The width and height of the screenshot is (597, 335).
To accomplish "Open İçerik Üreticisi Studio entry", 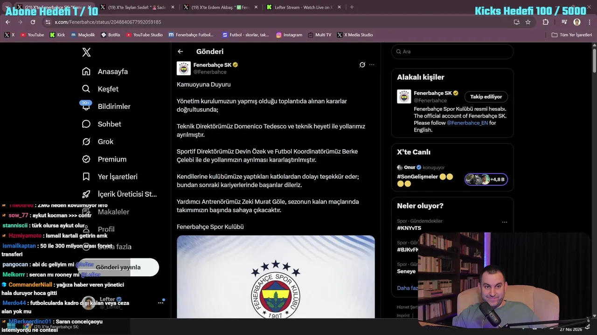I will 119,194.
